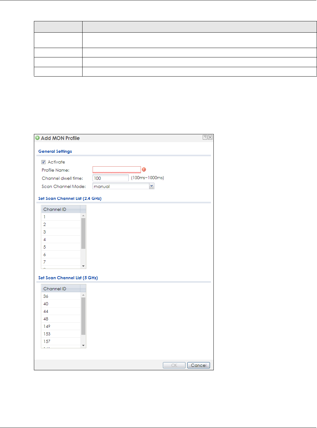
Task: Select channel 149 in 5 GHz list
Action: 61,326
